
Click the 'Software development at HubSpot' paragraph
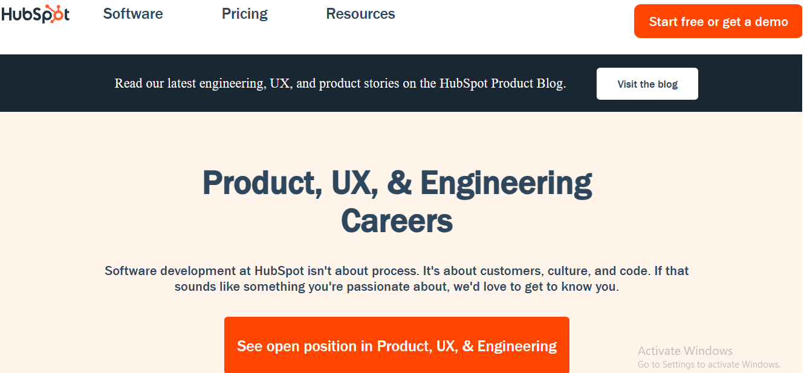397,278
